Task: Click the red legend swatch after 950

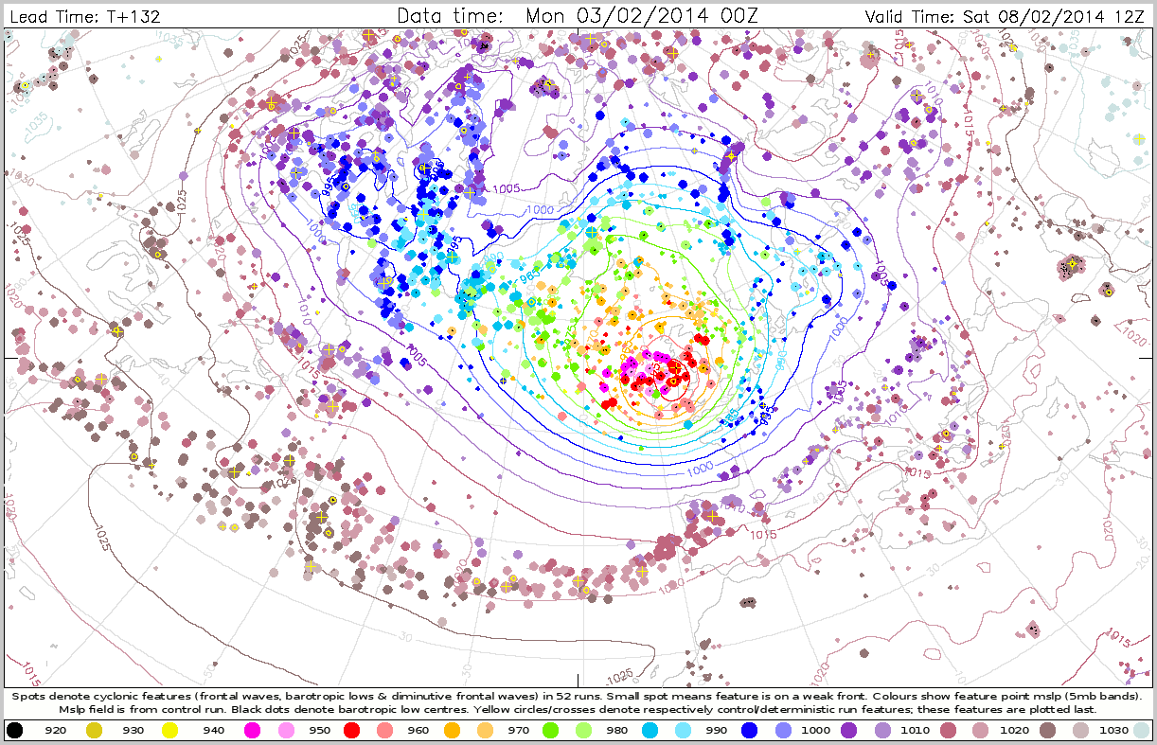Action: coord(351,730)
